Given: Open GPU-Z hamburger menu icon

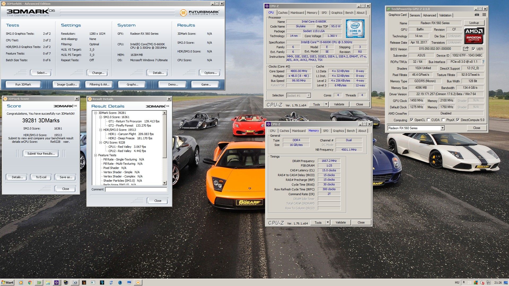Looking at the screenshot, I should (484, 15).
